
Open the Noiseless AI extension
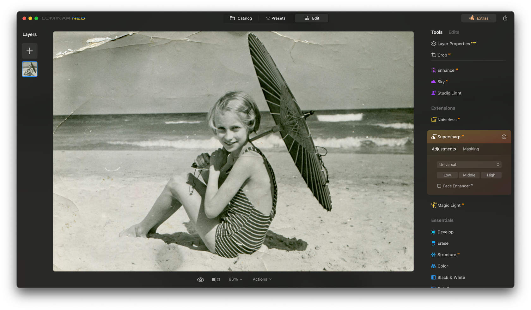click(x=448, y=120)
